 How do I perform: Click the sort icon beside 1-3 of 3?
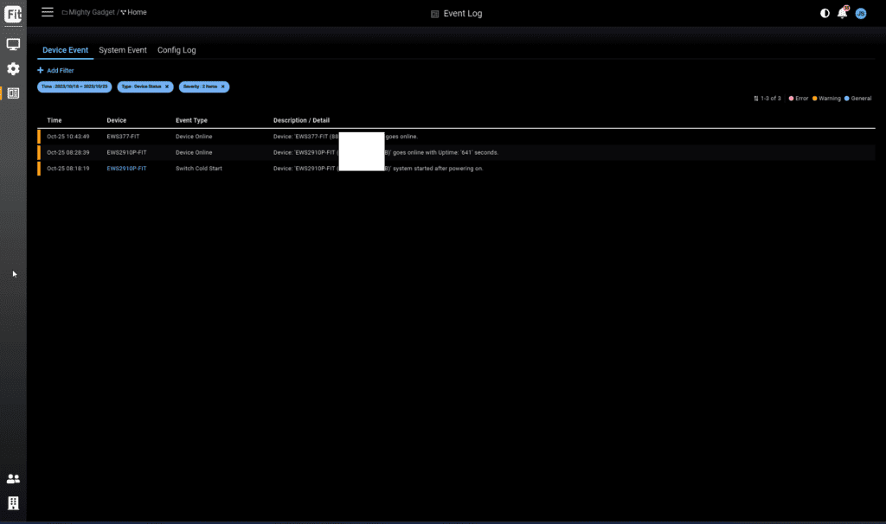tap(756, 99)
